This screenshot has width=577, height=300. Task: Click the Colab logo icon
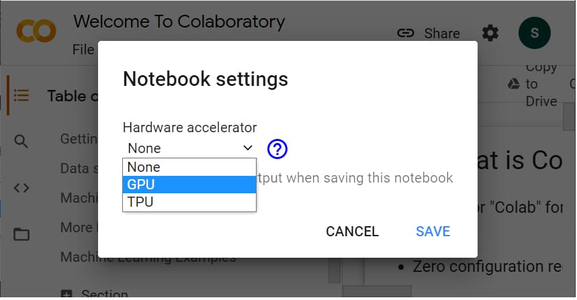32,30
